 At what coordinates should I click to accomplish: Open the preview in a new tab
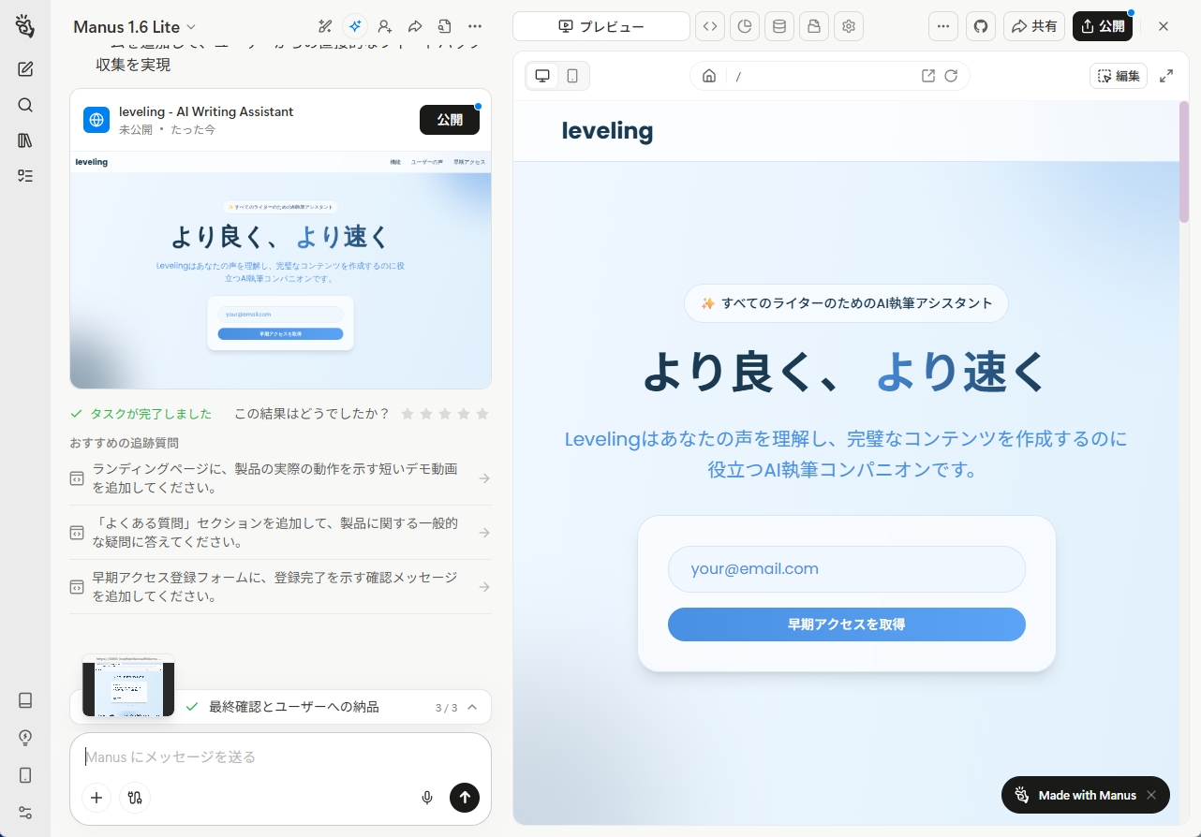pos(928,76)
